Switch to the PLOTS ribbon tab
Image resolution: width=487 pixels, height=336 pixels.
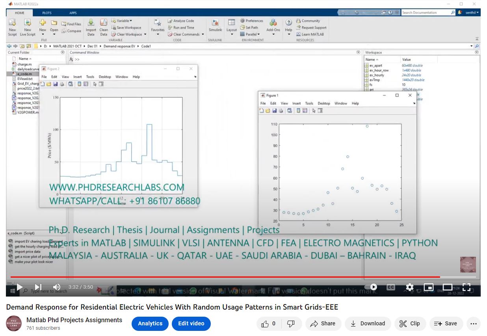point(47,13)
